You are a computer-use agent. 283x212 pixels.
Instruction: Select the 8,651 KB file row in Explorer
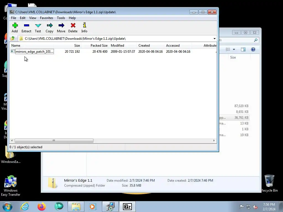click(x=234, y=112)
